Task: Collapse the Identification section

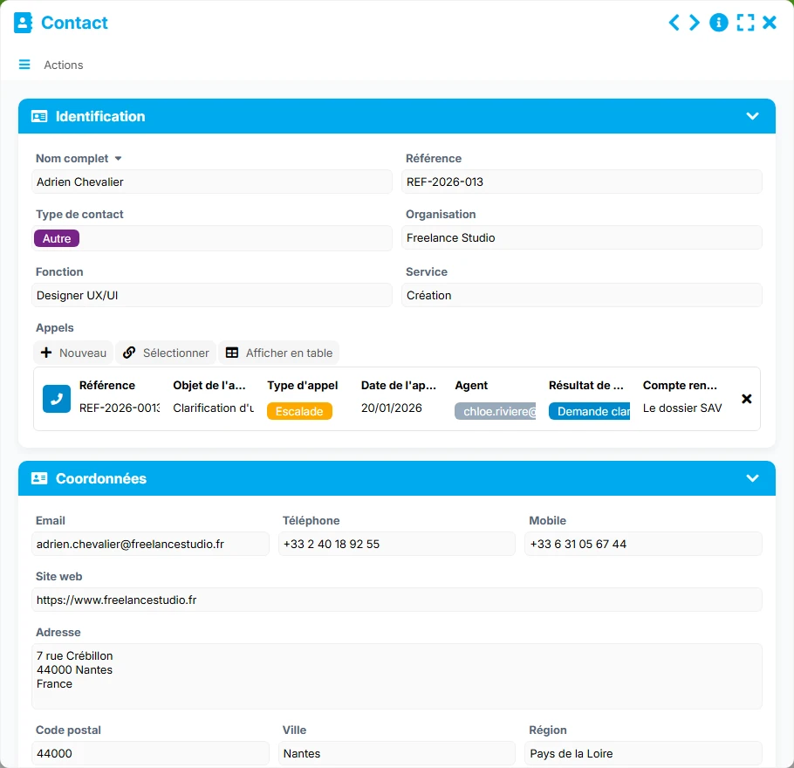Action: pos(752,116)
